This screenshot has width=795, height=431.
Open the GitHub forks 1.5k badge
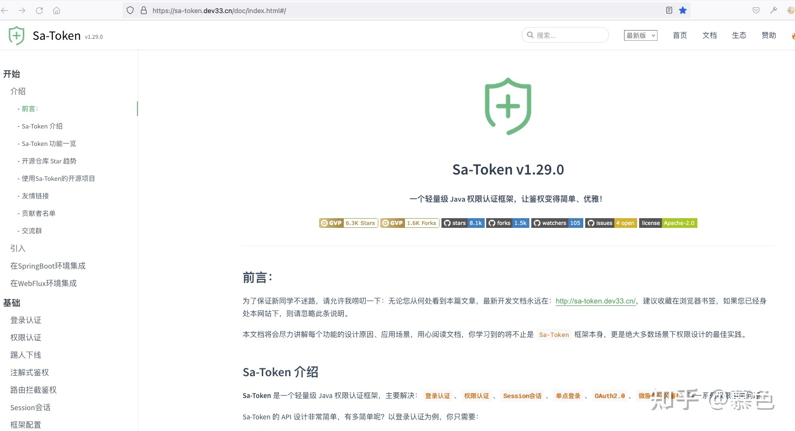pyautogui.click(x=507, y=223)
